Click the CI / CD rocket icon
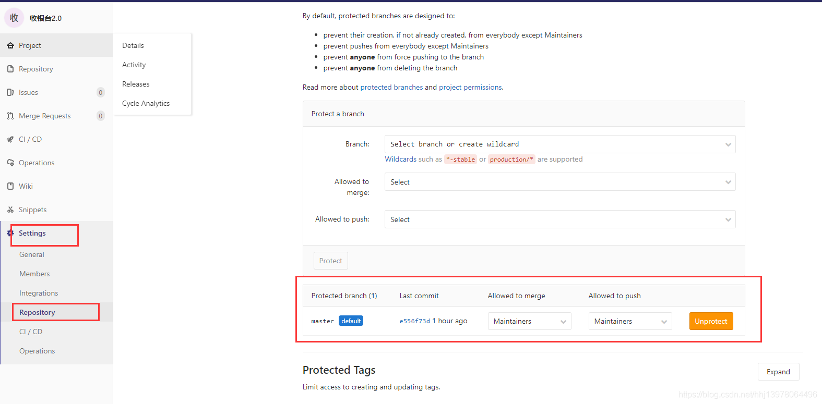 10,140
